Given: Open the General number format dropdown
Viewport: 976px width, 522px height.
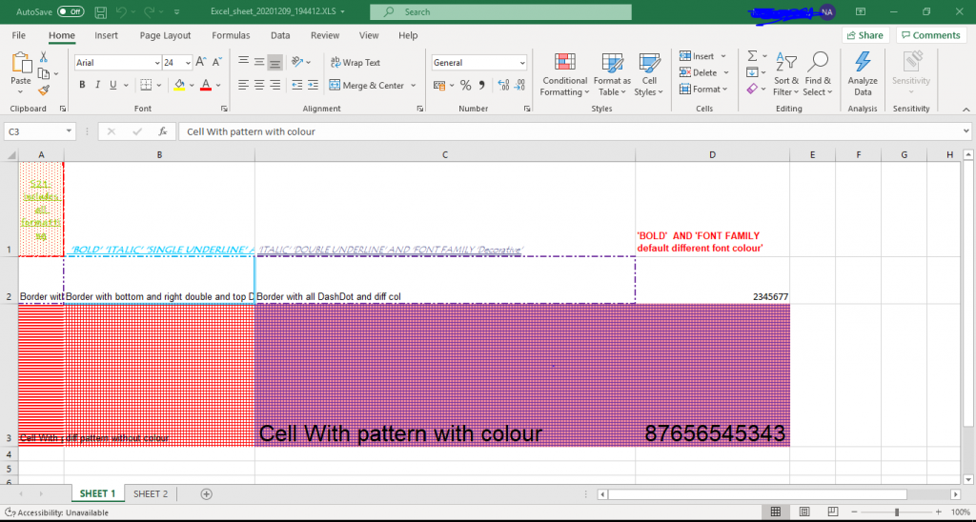Looking at the screenshot, I should [x=521, y=63].
